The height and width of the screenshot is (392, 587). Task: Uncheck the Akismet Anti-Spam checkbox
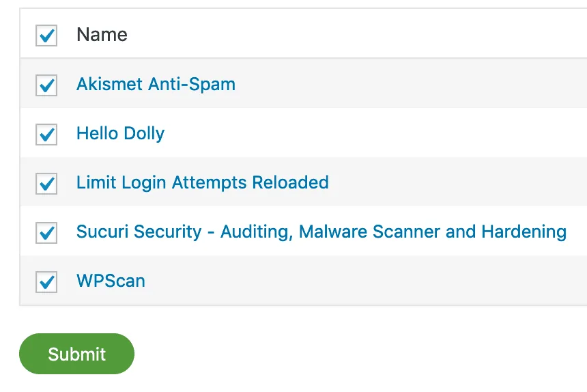tap(46, 85)
